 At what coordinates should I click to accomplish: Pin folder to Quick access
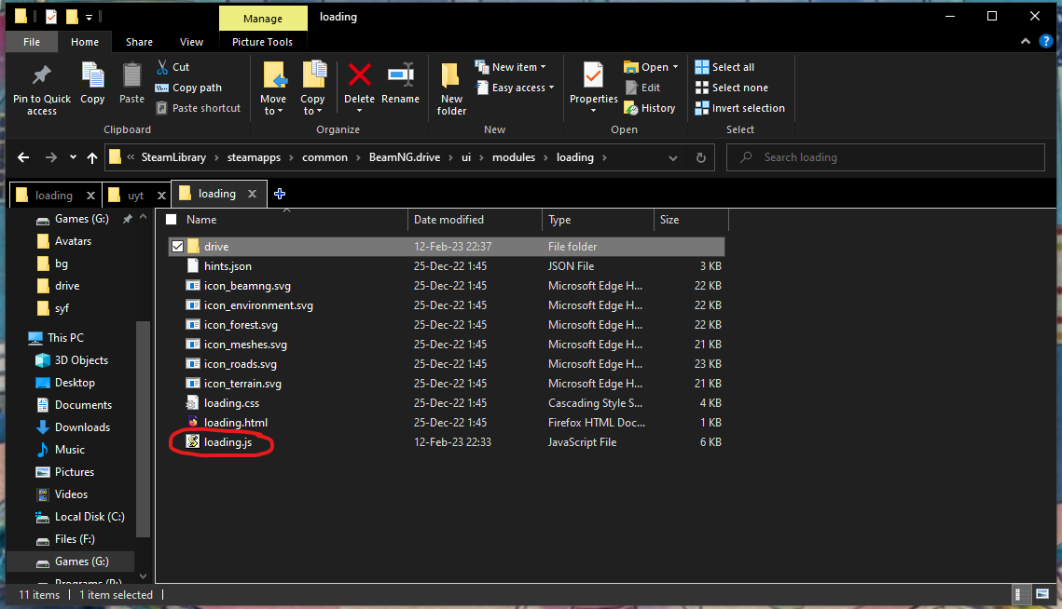pyautogui.click(x=41, y=88)
